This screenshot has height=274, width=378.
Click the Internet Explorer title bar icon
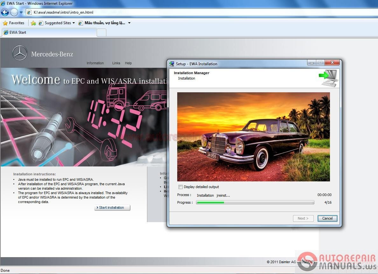3,4
